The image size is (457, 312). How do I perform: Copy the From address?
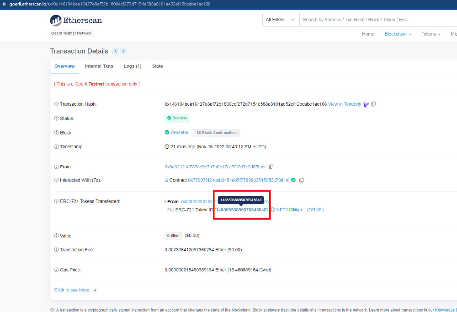coord(271,167)
